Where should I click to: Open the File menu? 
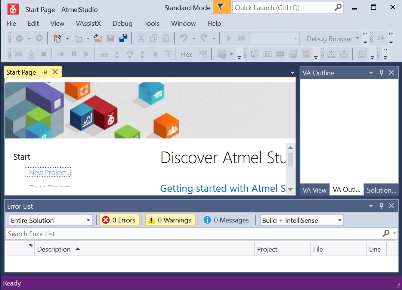11,24
